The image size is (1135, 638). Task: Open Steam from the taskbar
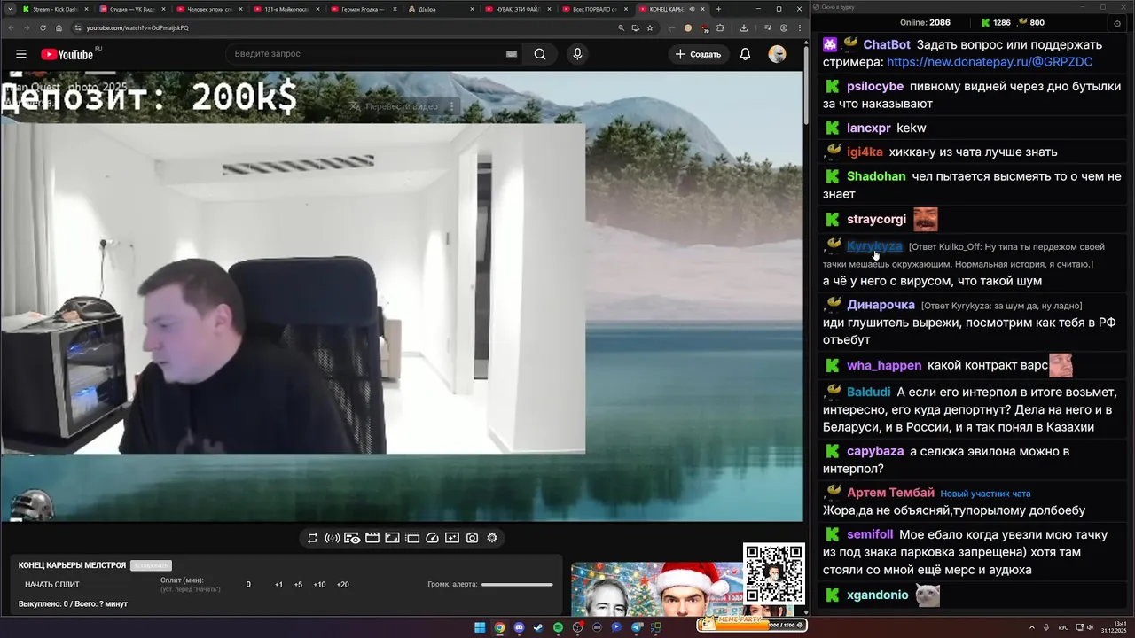point(538,627)
